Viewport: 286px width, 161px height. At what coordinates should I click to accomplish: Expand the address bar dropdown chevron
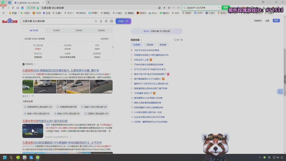pos(178,8)
